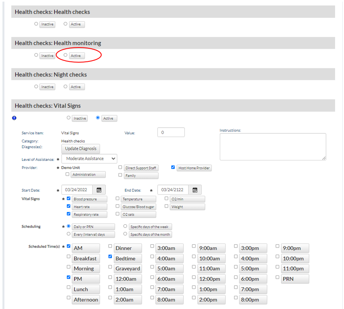Open the Start Date calendar picker

(x=99, y=190)
